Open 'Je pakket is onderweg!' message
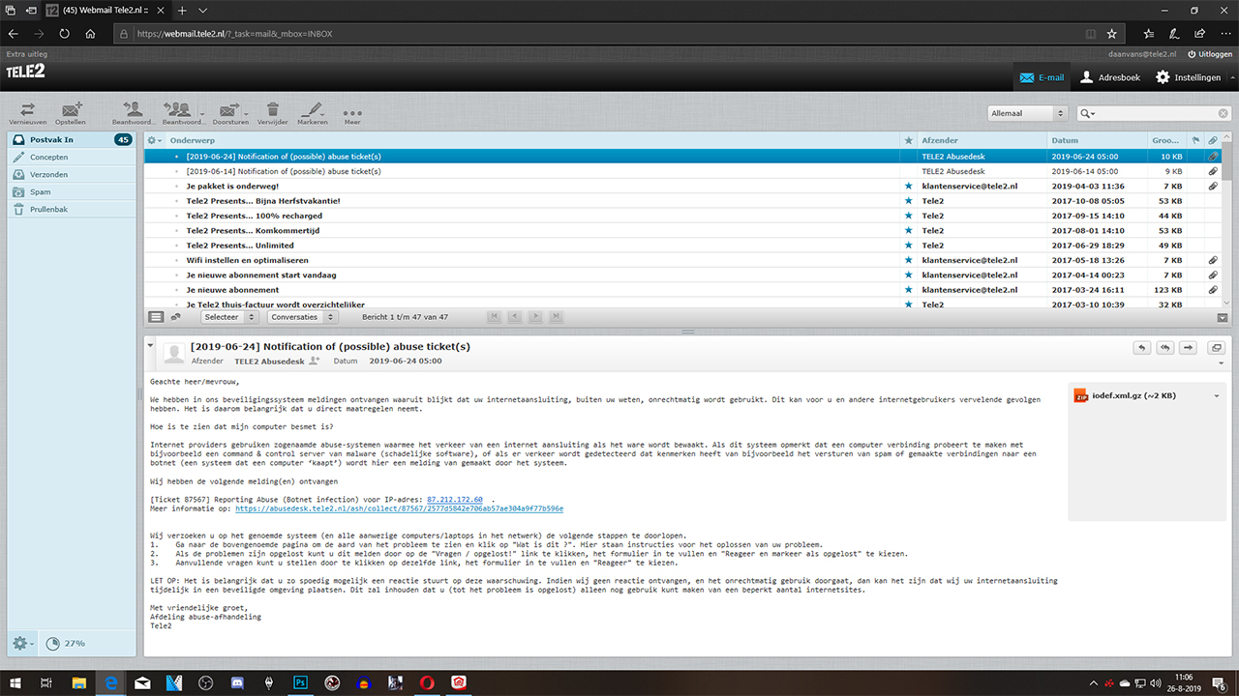1239x696 pixels. point(682,186)
